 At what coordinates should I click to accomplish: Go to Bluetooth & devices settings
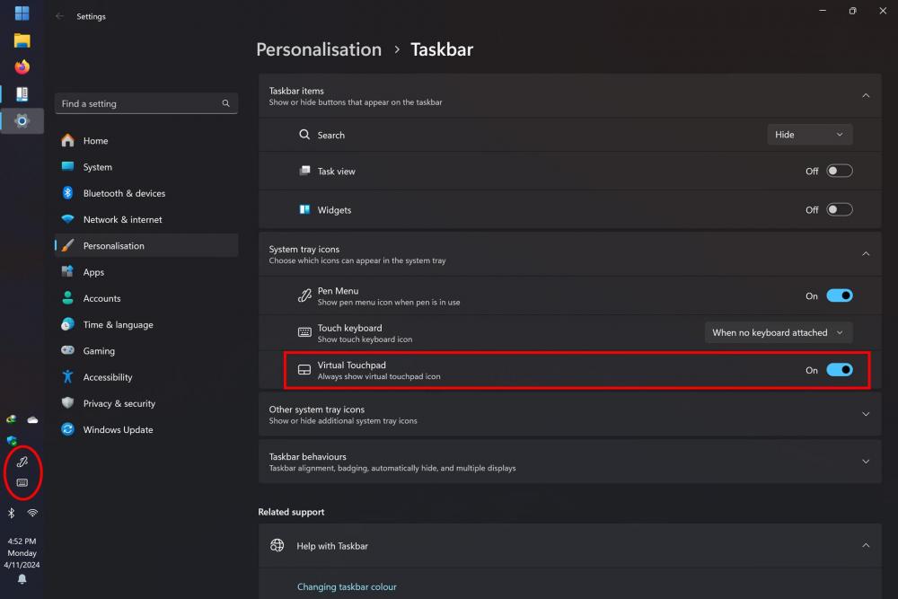pos(124,193)
